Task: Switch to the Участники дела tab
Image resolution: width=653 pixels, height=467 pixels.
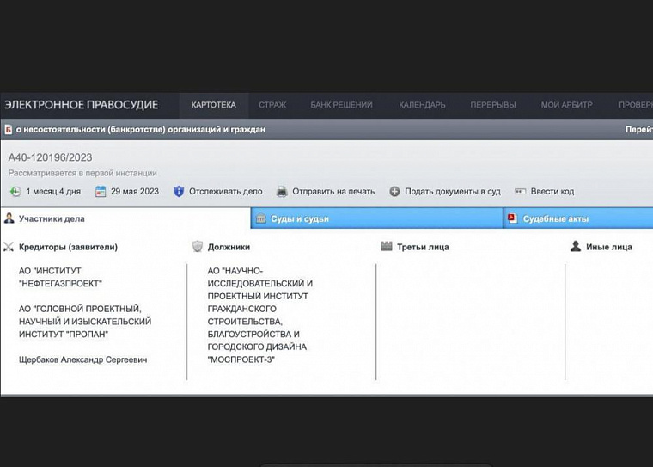Action: tap(125, 218)
